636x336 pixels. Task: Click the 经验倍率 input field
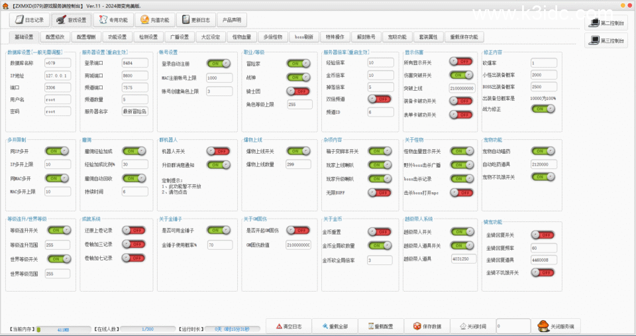coord(380,62)
